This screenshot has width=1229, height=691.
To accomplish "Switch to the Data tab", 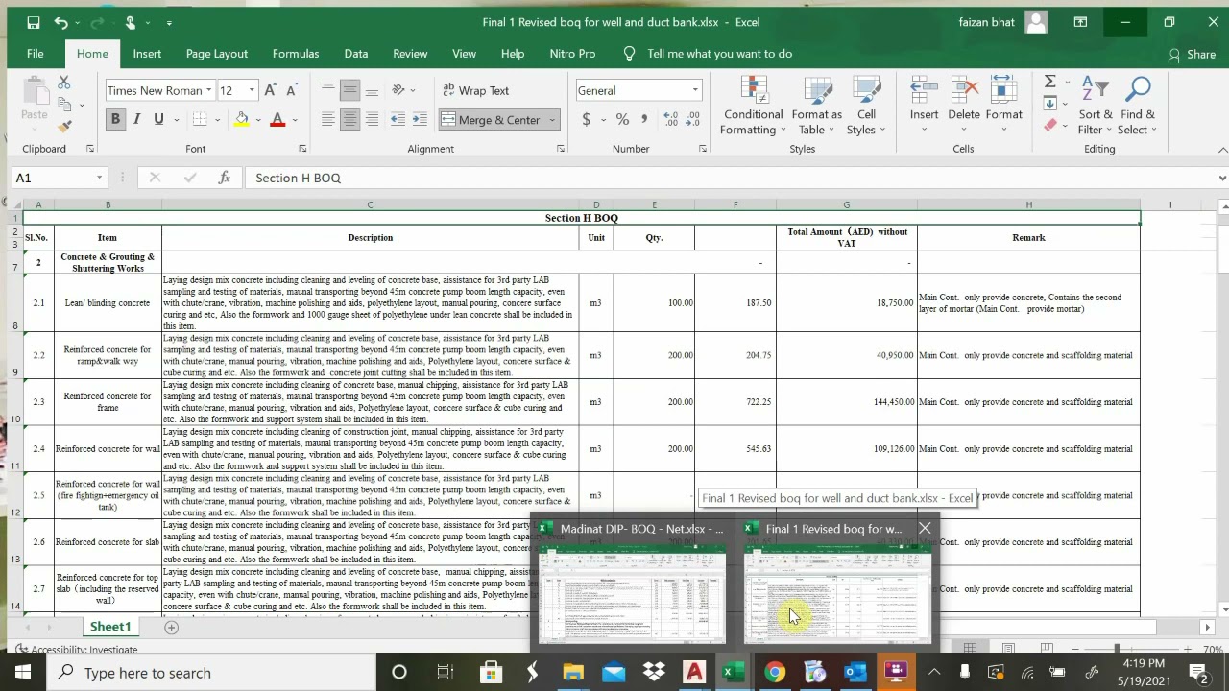I will tap(356, 54).
